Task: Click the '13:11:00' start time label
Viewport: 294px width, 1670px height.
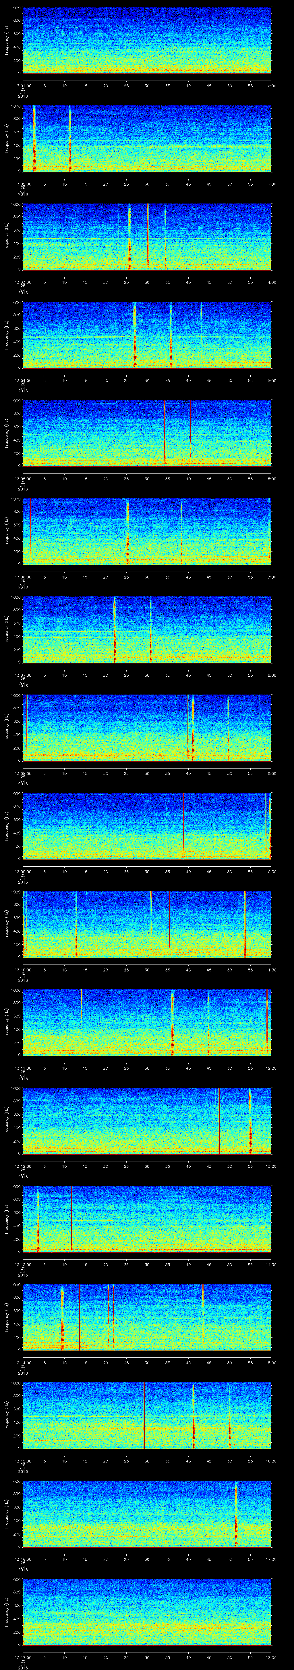Action: pos(23,1068)
